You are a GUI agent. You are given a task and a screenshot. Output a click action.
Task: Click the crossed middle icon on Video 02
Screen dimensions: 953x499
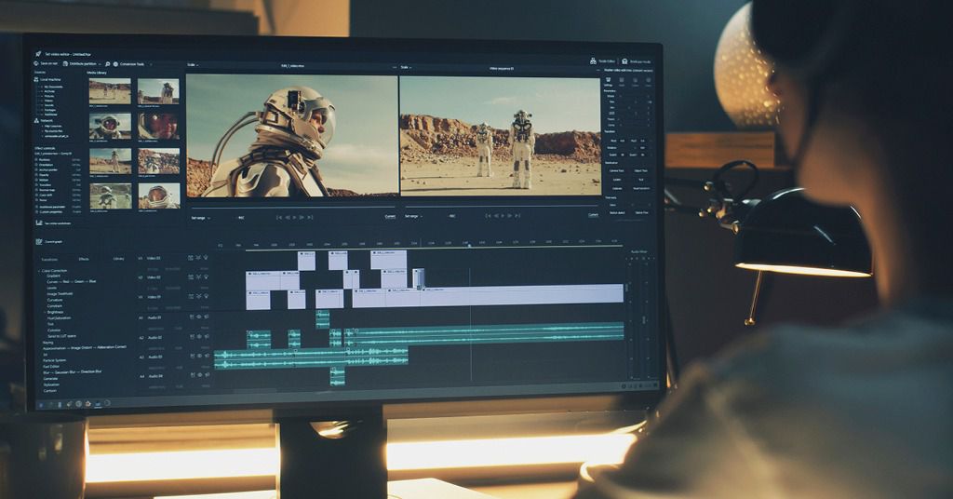[x=198, y=277]
